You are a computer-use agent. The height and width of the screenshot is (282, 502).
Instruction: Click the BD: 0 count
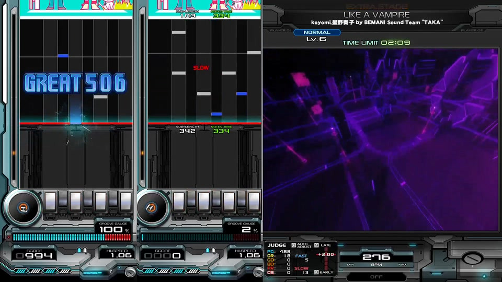[279, 264]
